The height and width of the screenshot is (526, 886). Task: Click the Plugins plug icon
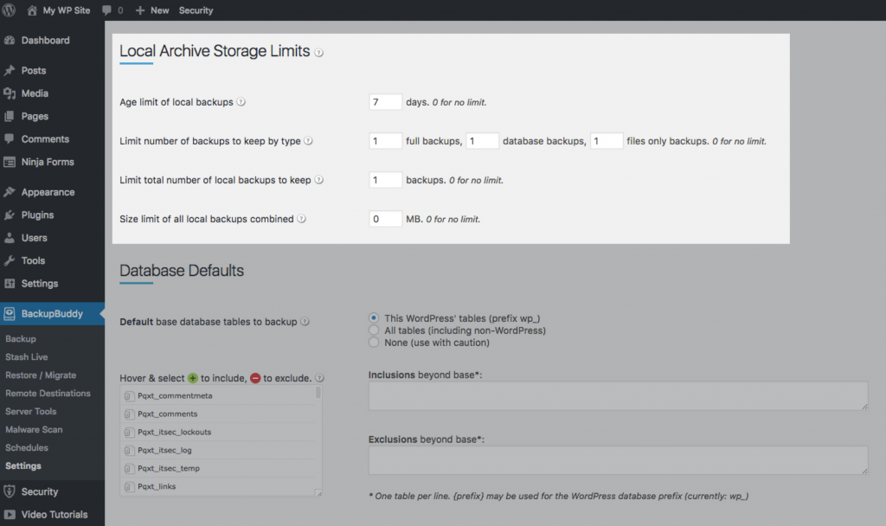[9, 215]
